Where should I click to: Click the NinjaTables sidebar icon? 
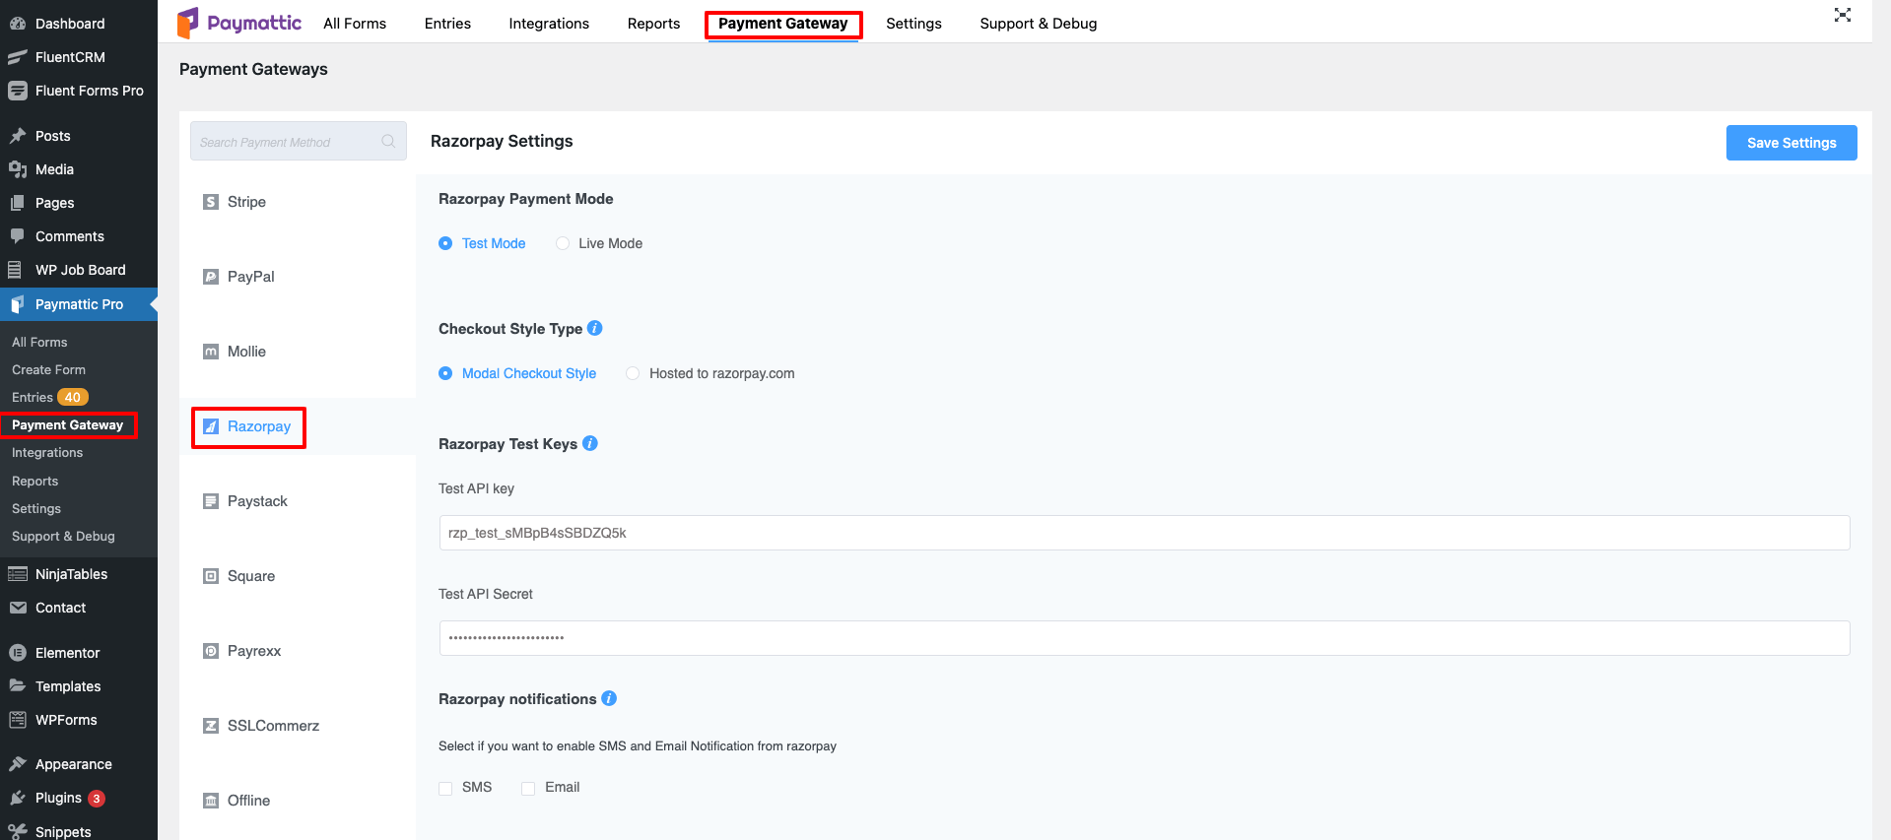coord(17,574)
